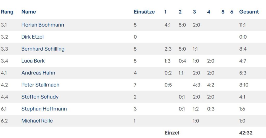This screenshot has height=138, width=266.
Task: Open Bernhard Schilling's player page
Action: (43, 49)
